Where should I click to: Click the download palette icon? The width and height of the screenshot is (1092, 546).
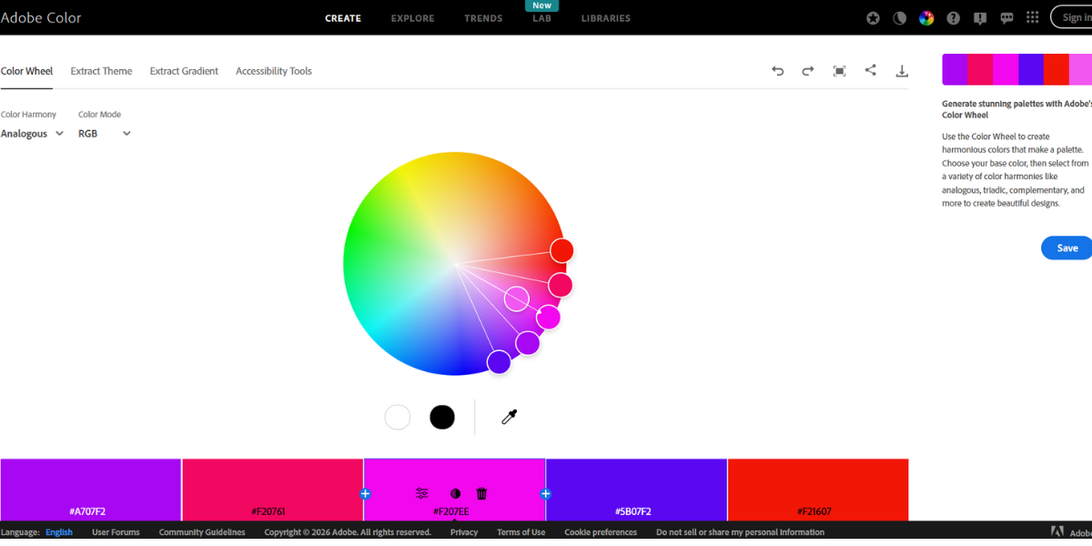(x=902, y=71)
